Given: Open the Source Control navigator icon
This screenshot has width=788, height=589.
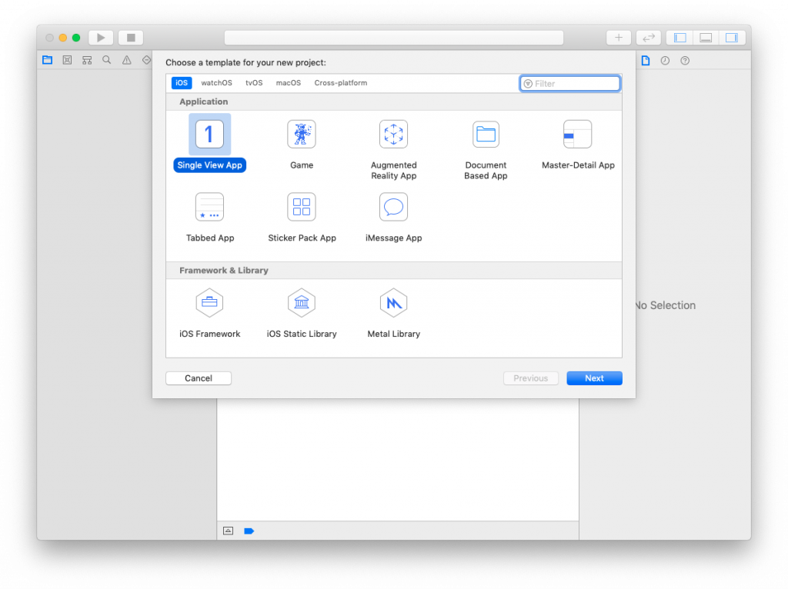Looking at the screenshot, I should 67,60.
